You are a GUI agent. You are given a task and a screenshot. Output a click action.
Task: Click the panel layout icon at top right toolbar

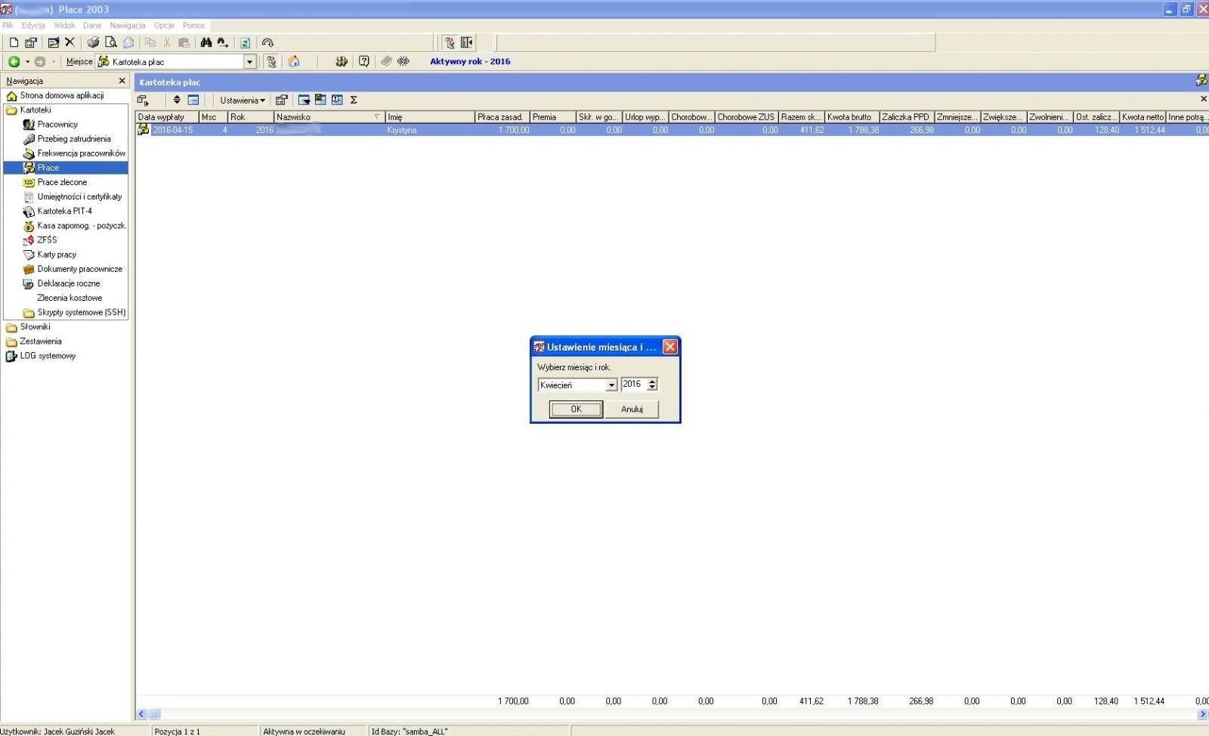pyautogui.click(x=467, y=43)
